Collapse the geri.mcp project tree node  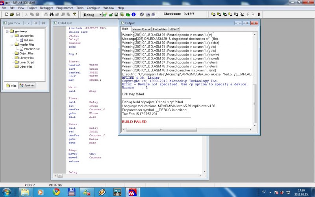(7, 32)
